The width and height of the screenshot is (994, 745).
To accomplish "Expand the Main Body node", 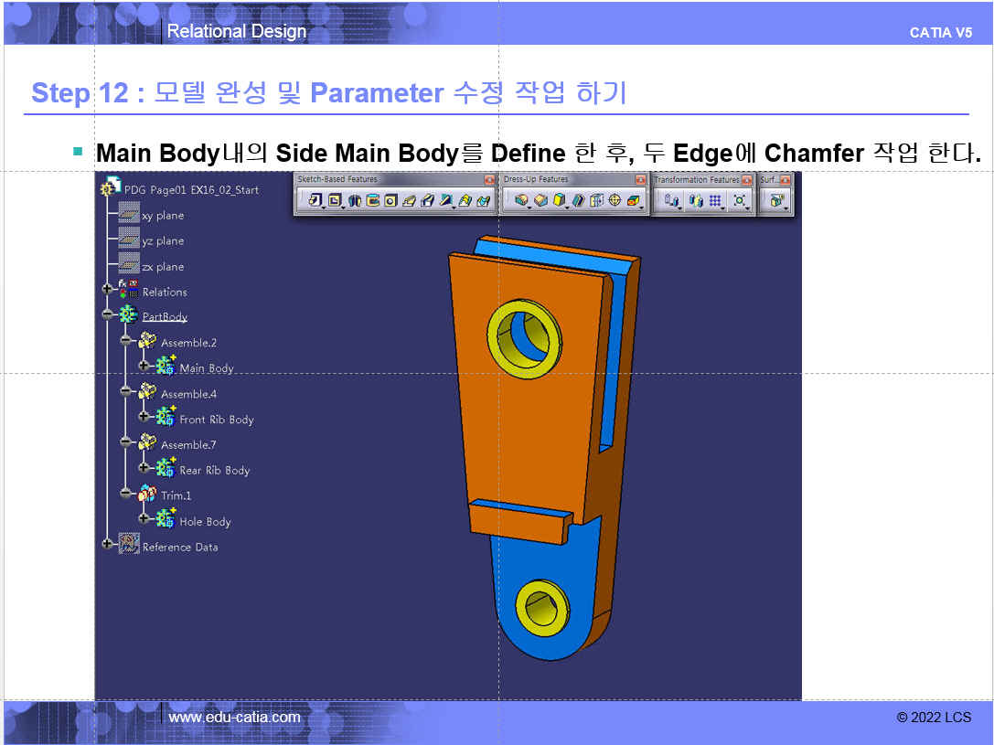I will coord(144,366).
